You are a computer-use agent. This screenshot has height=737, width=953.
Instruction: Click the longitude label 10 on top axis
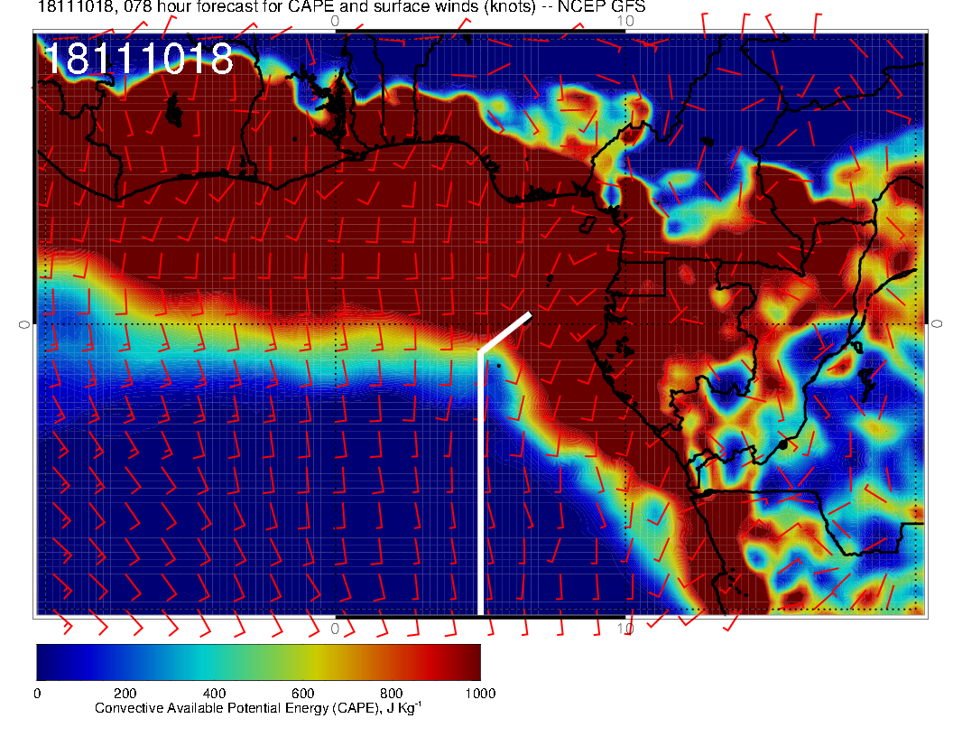coord(625,20)
